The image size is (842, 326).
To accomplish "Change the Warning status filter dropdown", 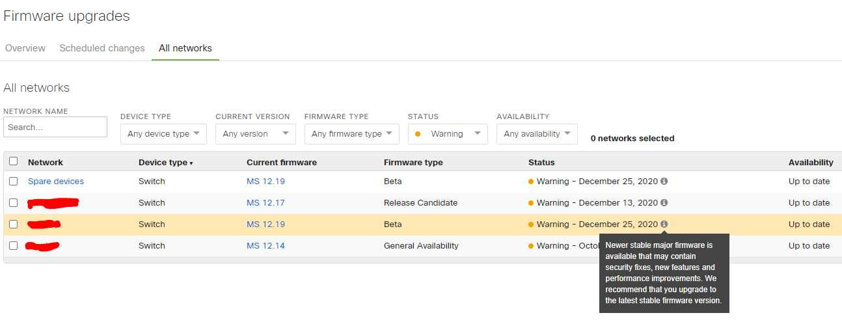I will tap(448, 134).
